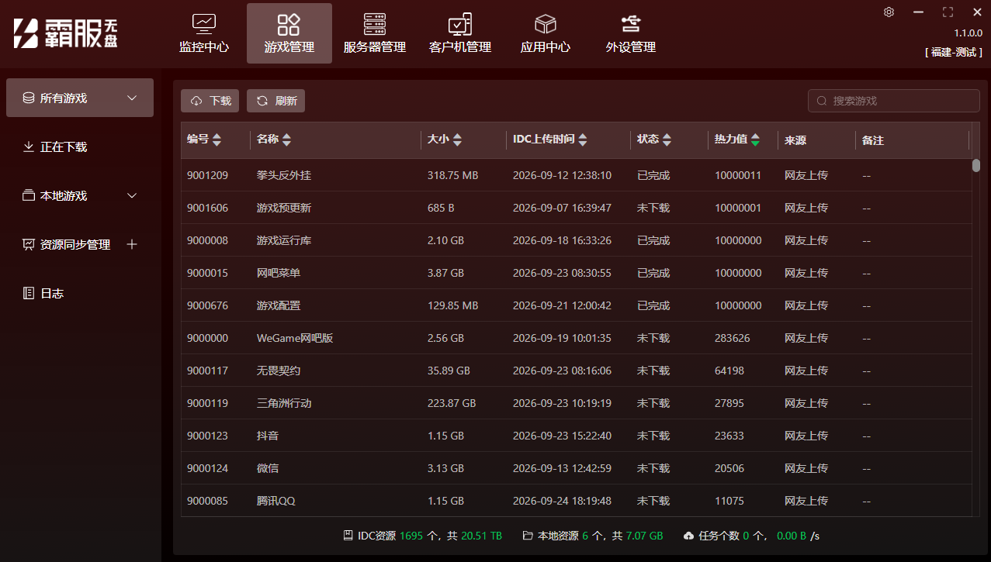Click heat value 10000011
This screenshot has height=562, width=991.
point(738,175)
